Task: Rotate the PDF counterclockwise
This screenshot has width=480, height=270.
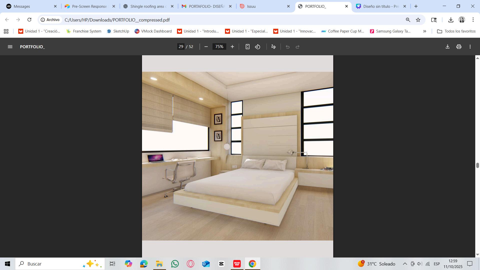Action: [x=258, y=47]
